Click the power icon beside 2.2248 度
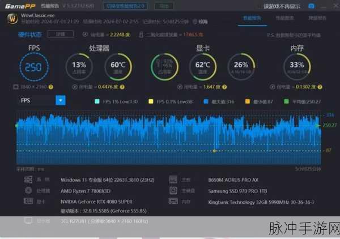This screenshot has height=239, width=340. pyautogui.click(x=85, y=35)
